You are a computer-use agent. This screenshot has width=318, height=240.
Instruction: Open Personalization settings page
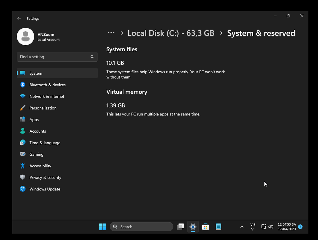[x=57, y=108]
